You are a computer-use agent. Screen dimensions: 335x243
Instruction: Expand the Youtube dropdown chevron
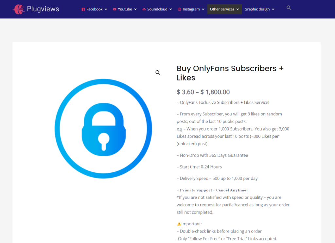135,9
